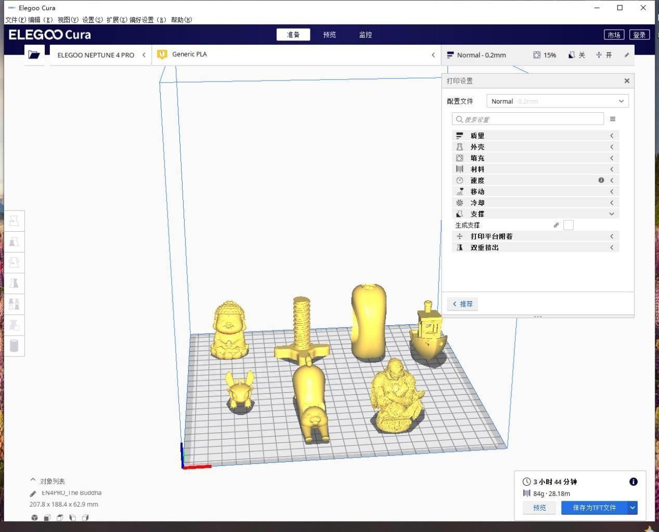
Task: Click the open file folder icon
Action: click(x=34, y=55)
